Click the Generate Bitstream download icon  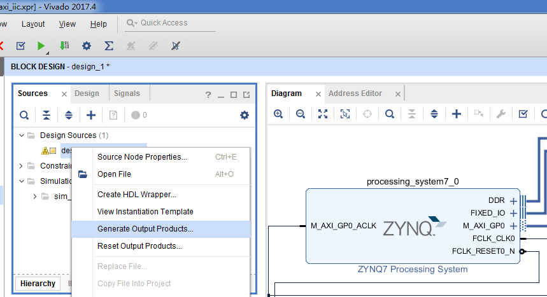coord(64,46)
